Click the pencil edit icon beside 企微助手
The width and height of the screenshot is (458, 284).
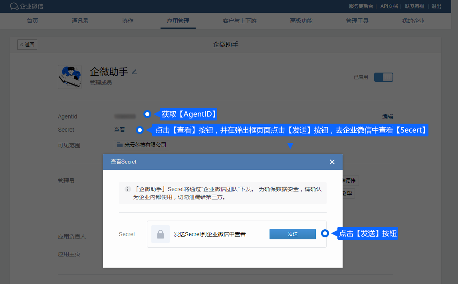(134, 72)
